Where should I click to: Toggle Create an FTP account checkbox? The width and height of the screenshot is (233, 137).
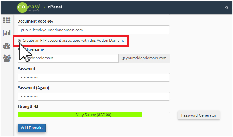coord(19,41)
